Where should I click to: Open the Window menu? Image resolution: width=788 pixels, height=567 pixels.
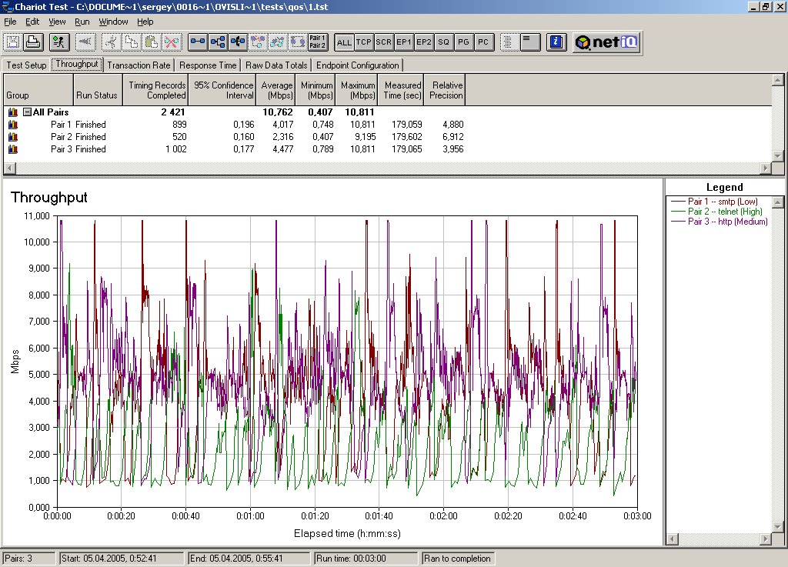[x=114, y=22]
